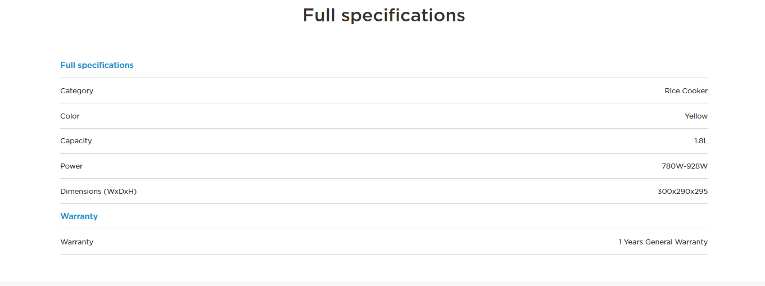Click the large Full specifications page heading
The image size is (765, 286).
click(383, 15)
